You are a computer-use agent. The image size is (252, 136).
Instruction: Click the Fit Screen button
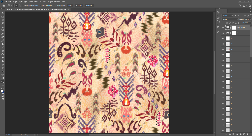click(x=79, y=6)
